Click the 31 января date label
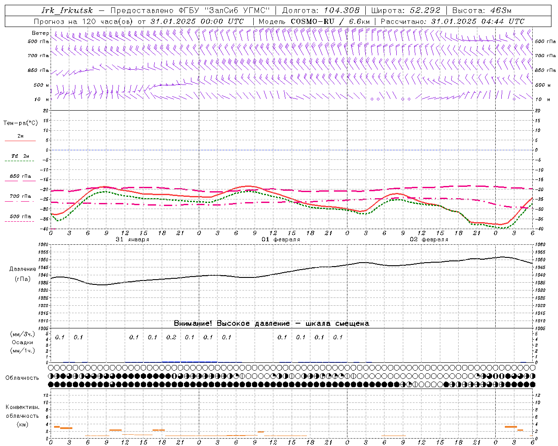 132,240
